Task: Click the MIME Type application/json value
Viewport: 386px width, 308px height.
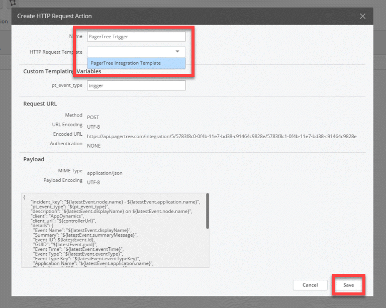Action: [105, 173]
